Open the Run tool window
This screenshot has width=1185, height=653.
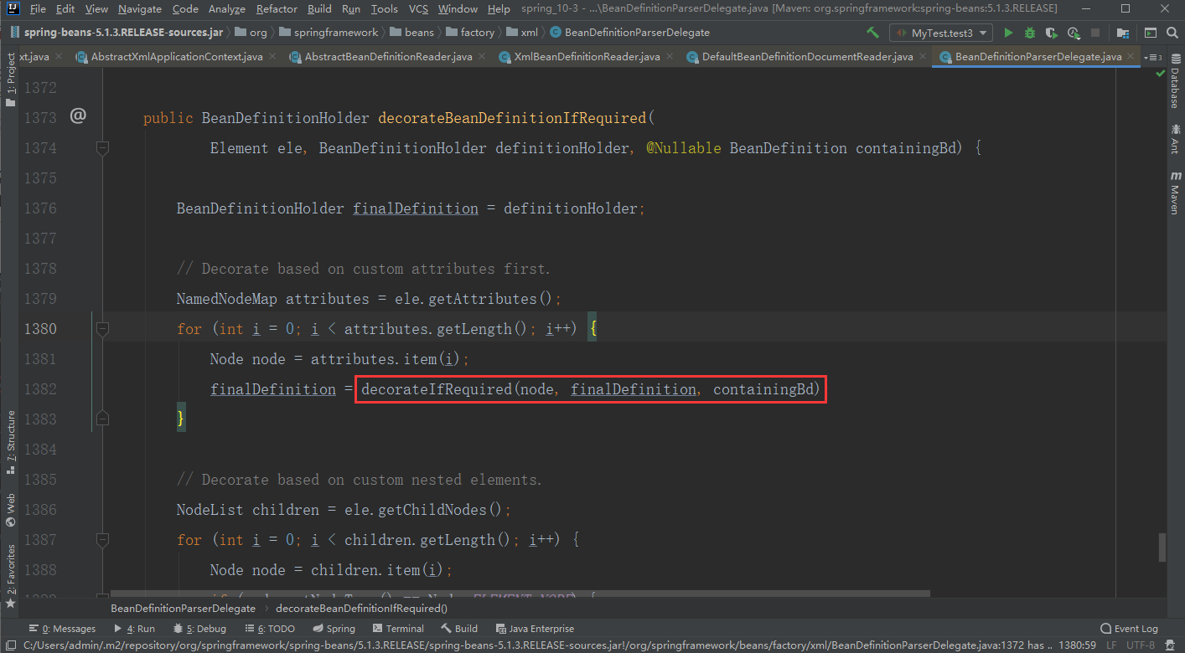[134, 629]
